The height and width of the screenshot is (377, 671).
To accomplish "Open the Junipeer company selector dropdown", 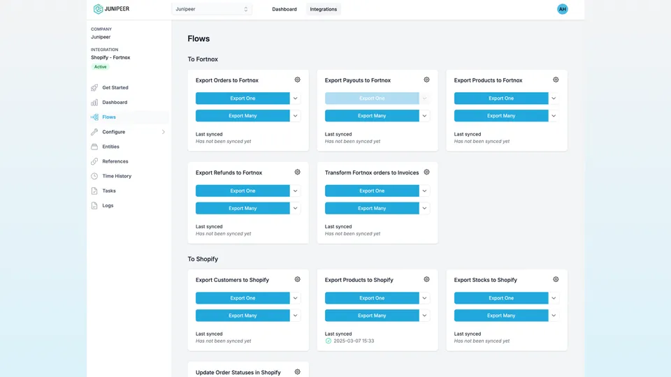I will point(212,9).
